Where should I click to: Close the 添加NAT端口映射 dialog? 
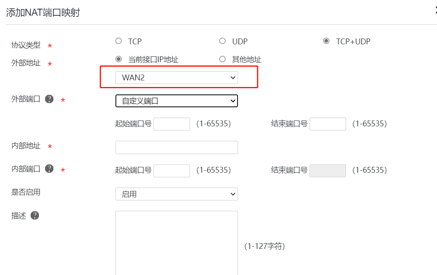(x=435, y=12)
